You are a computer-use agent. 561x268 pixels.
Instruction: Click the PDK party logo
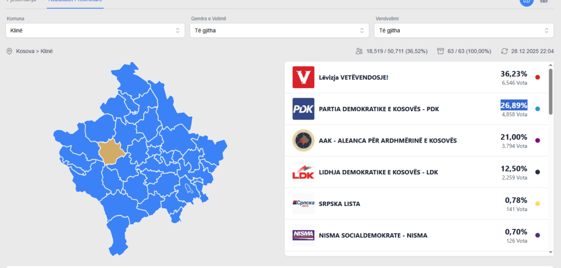tap(303, 109)
